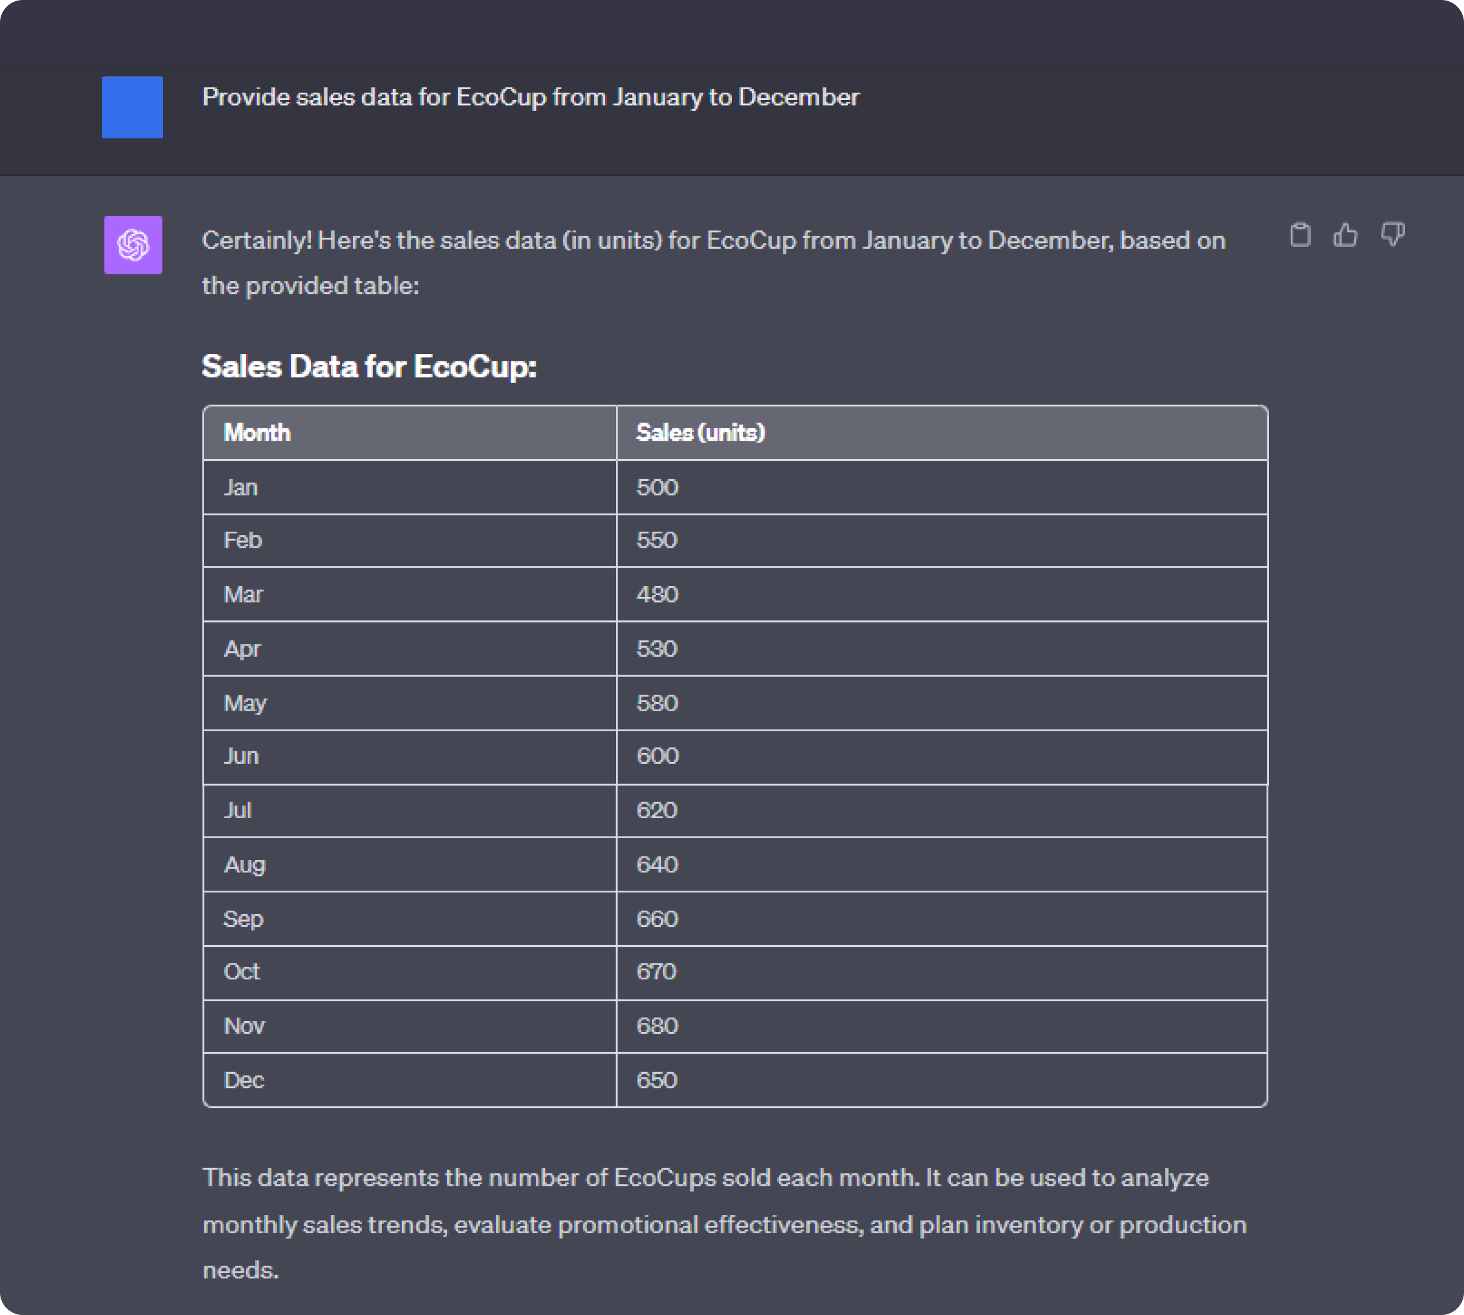The width and height of the screenshot is (1464, 1315).
Task: Click the thumbs down icon
Action: 1393,235
